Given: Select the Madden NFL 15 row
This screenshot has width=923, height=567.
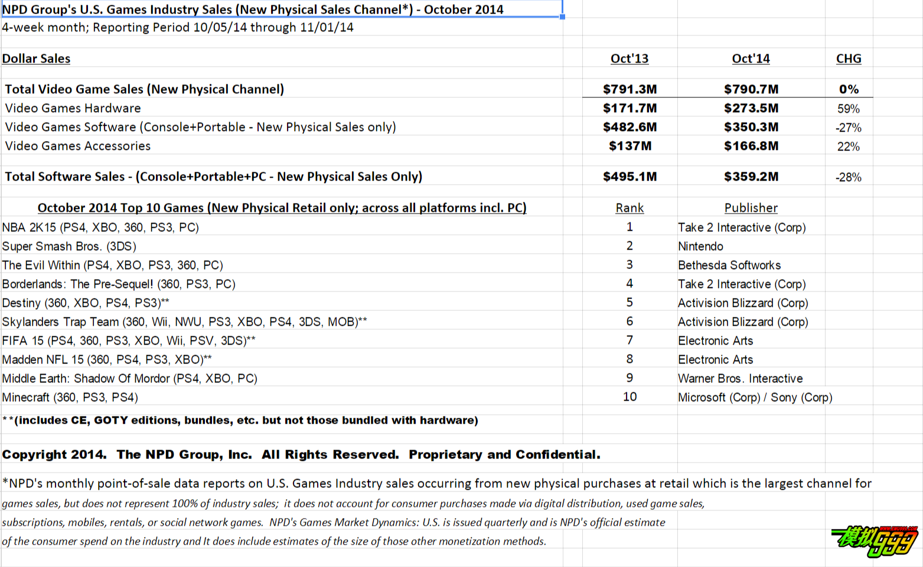Looking at the screenshot, I should click(107, 359).
